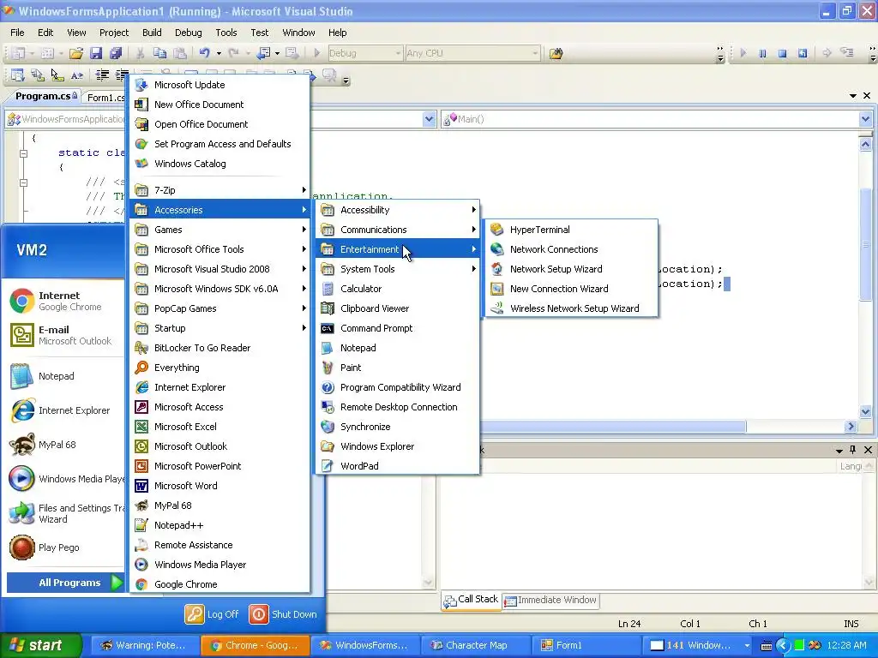This screenshot has width=878, height=658.
Task: Collapse the static class code region
Action: point(23,153)
